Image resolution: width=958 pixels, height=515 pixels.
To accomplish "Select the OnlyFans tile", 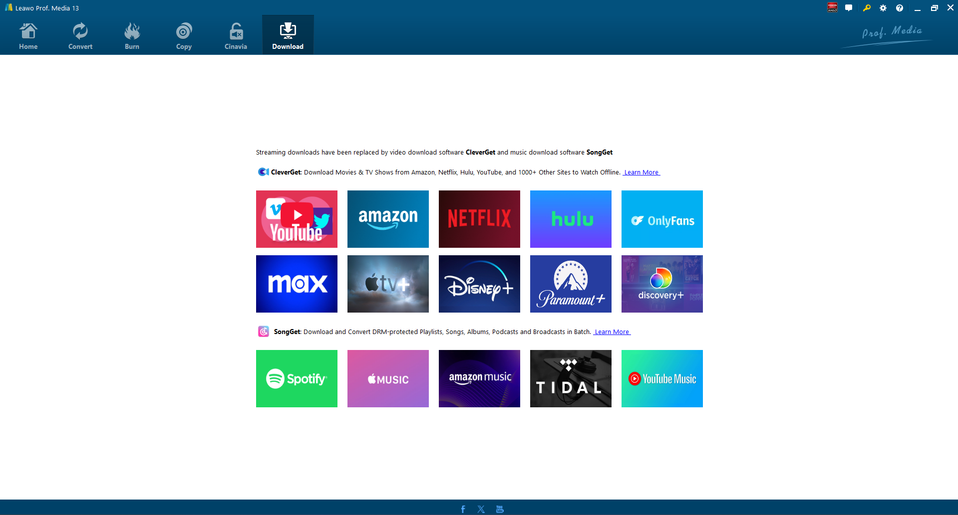I will 662,219.
